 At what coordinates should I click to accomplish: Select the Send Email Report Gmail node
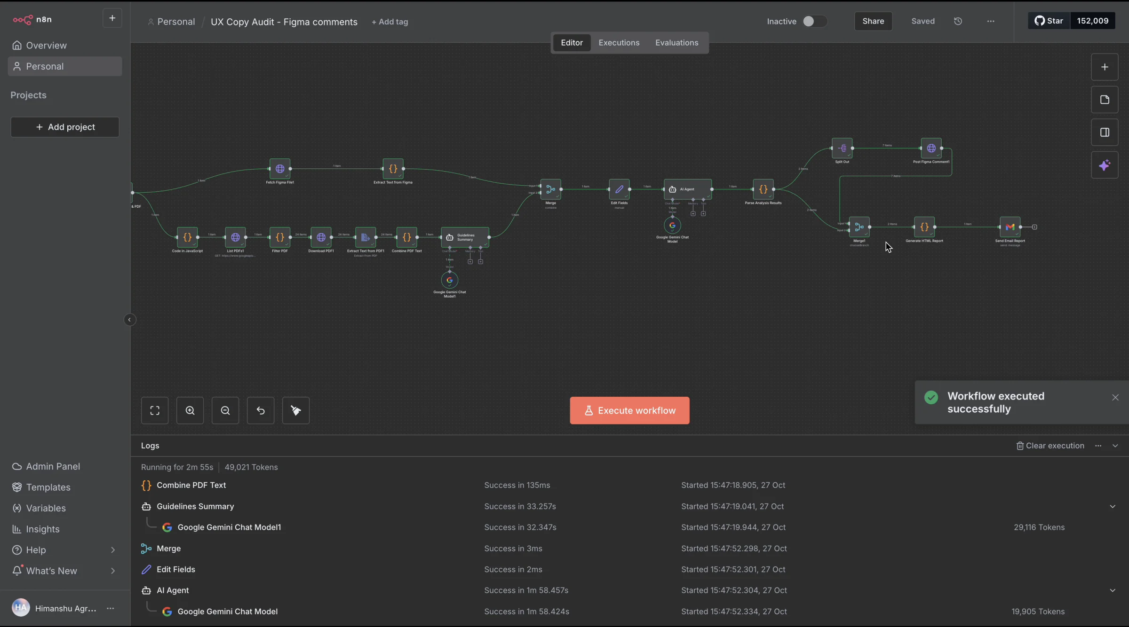(x=1010, y=227)
